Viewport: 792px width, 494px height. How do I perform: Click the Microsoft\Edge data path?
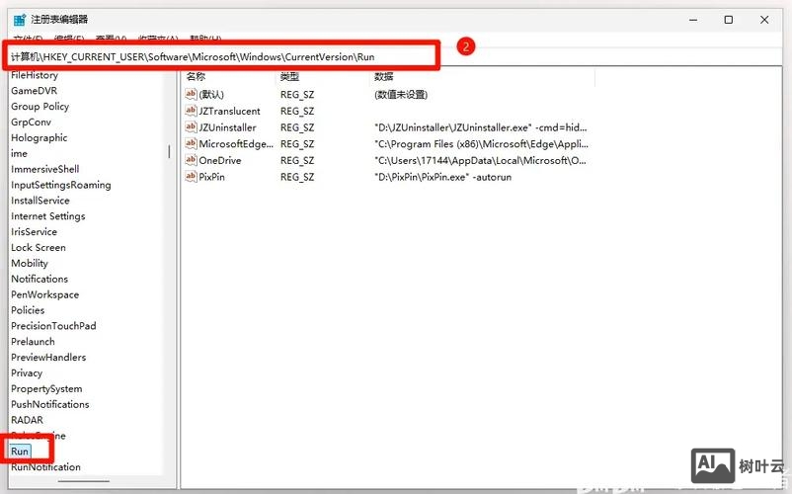point(481,144)
